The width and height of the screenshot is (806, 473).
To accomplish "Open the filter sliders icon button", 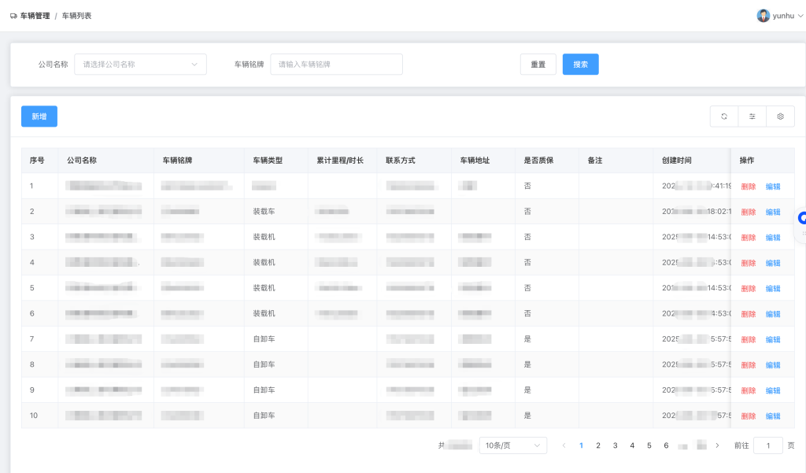I will pos(752,116).
